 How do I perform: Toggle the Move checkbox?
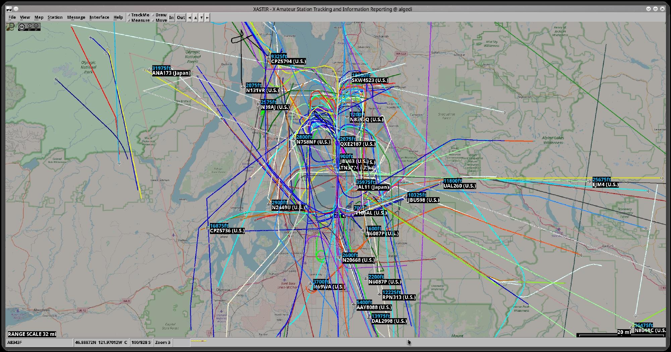153,20
